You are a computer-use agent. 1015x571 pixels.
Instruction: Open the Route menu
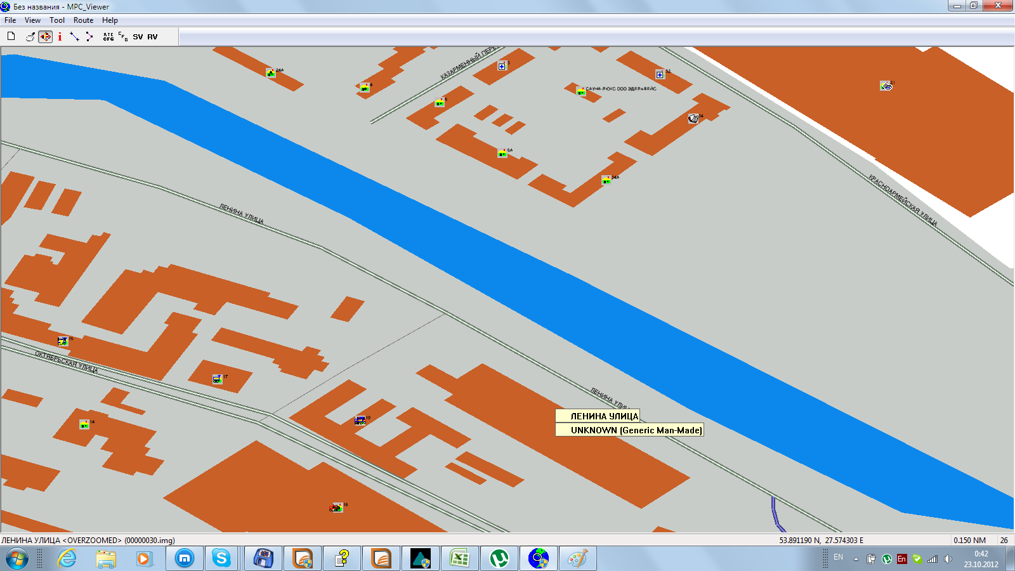[x=83, y=20]
